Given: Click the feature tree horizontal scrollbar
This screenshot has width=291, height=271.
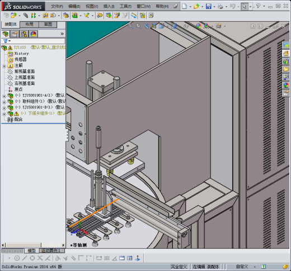Looking at the screenshot, I should 33,245.
